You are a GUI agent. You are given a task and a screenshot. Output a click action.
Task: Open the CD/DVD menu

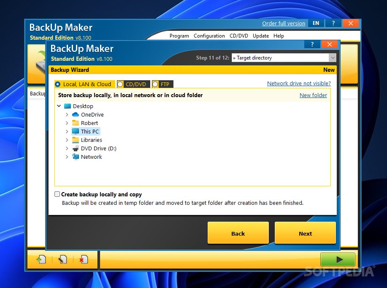coord(239,36)
